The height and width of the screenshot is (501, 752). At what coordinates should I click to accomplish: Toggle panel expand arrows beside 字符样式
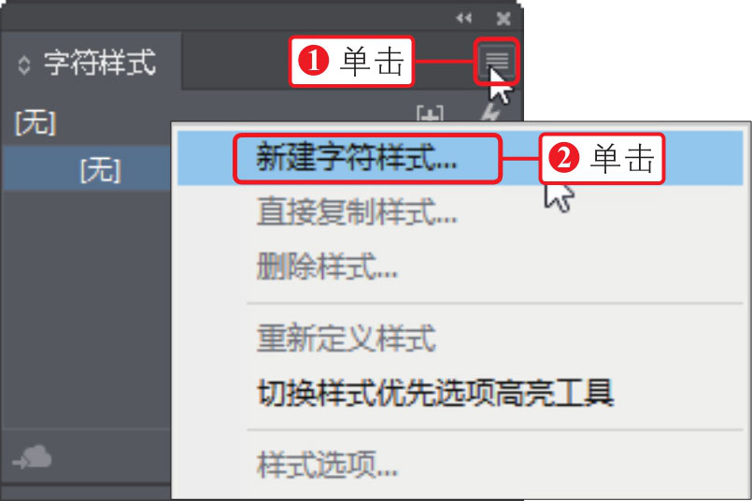click(x=24, y=64)
